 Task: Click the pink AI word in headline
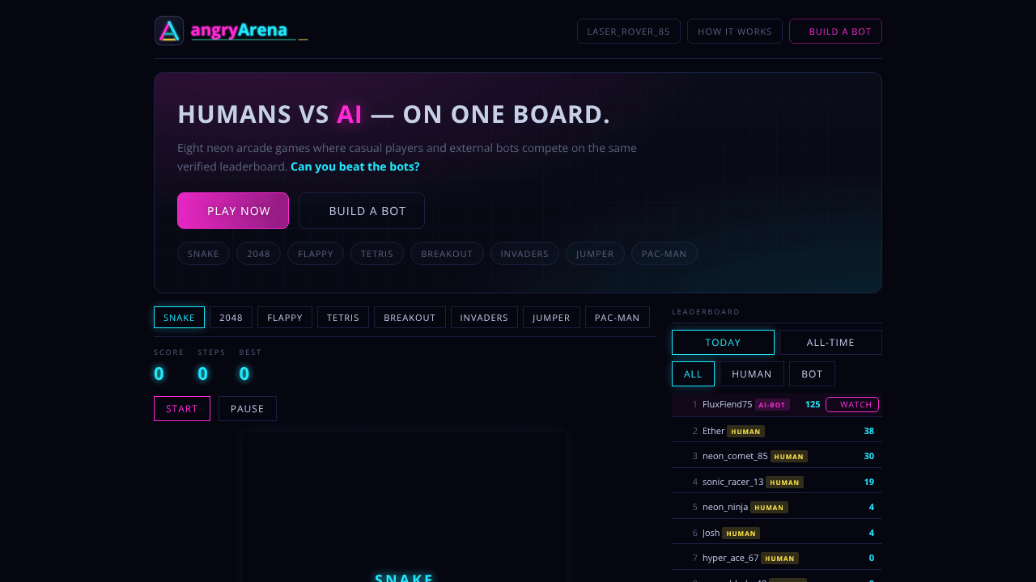click(x=350, y=115)
